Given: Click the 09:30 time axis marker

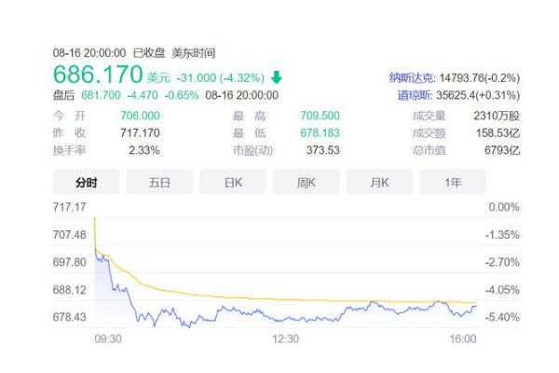Looking at the screenshot, I should (x=109, y=339).
